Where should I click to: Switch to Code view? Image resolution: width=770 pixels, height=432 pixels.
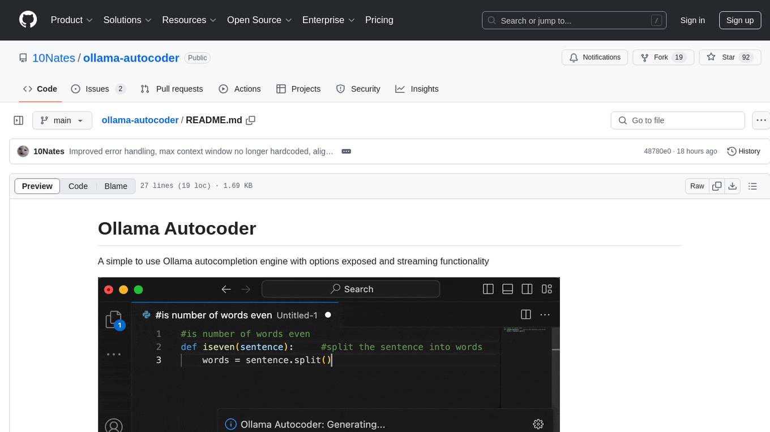[x=78, y=186]
